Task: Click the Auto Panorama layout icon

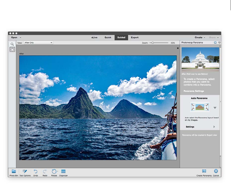Action: 200,107
